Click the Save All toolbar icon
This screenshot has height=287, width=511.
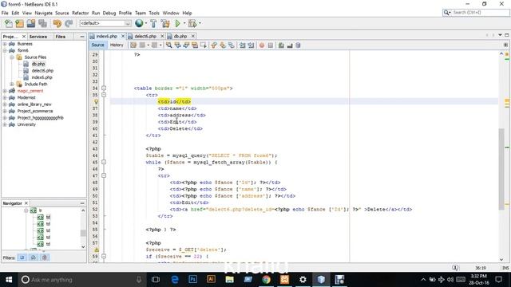(x=42, y=23)
